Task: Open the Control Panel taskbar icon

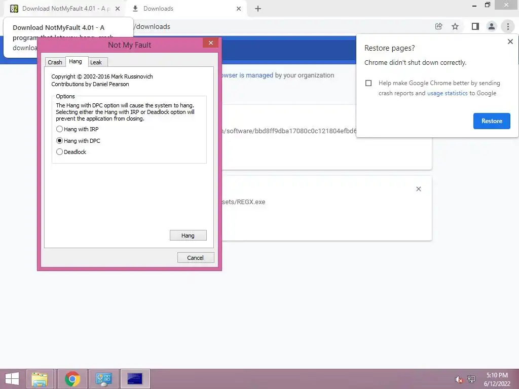Action: [103, 379]
